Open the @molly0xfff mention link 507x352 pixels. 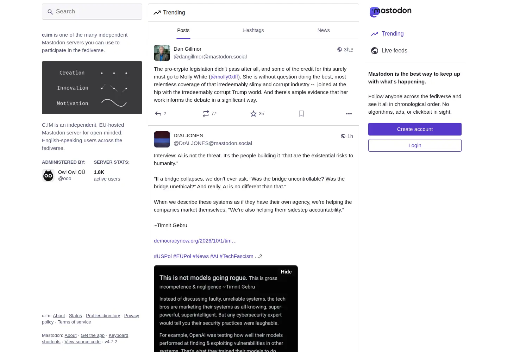click(224, 77)
